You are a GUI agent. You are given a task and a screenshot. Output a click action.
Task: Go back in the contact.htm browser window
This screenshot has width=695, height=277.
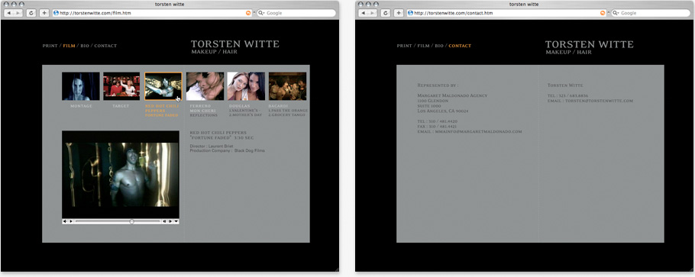(364, 13)
